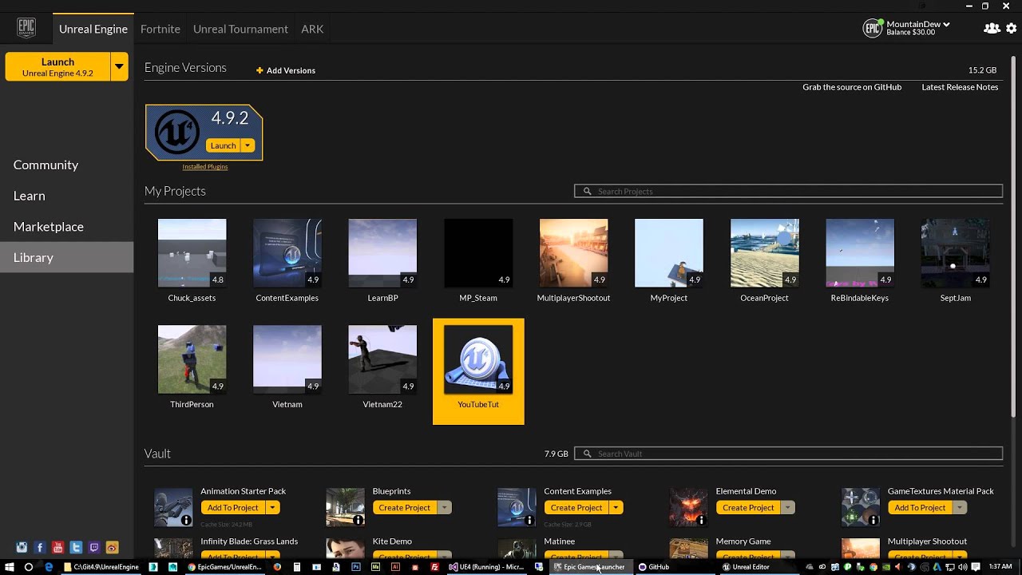The image size is (1022, 575).
Task: Open the main Launch button's dropdown arrow
Action: [119, 67]
